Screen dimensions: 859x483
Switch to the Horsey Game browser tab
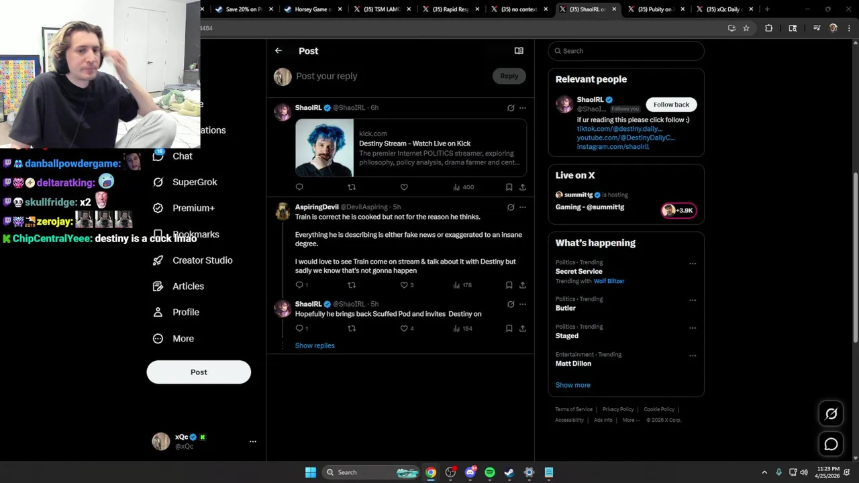(313, 9)
